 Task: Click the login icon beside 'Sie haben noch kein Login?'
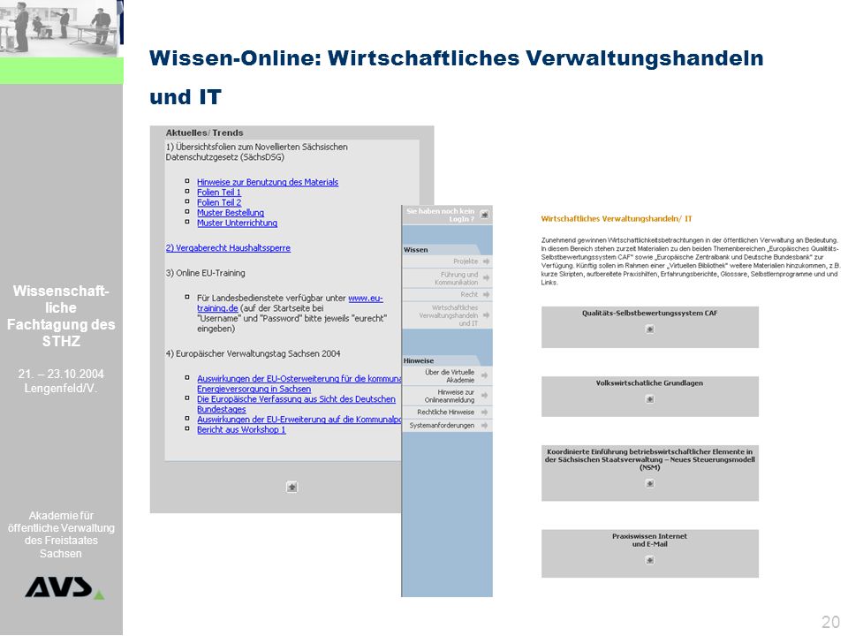[485, 215]
